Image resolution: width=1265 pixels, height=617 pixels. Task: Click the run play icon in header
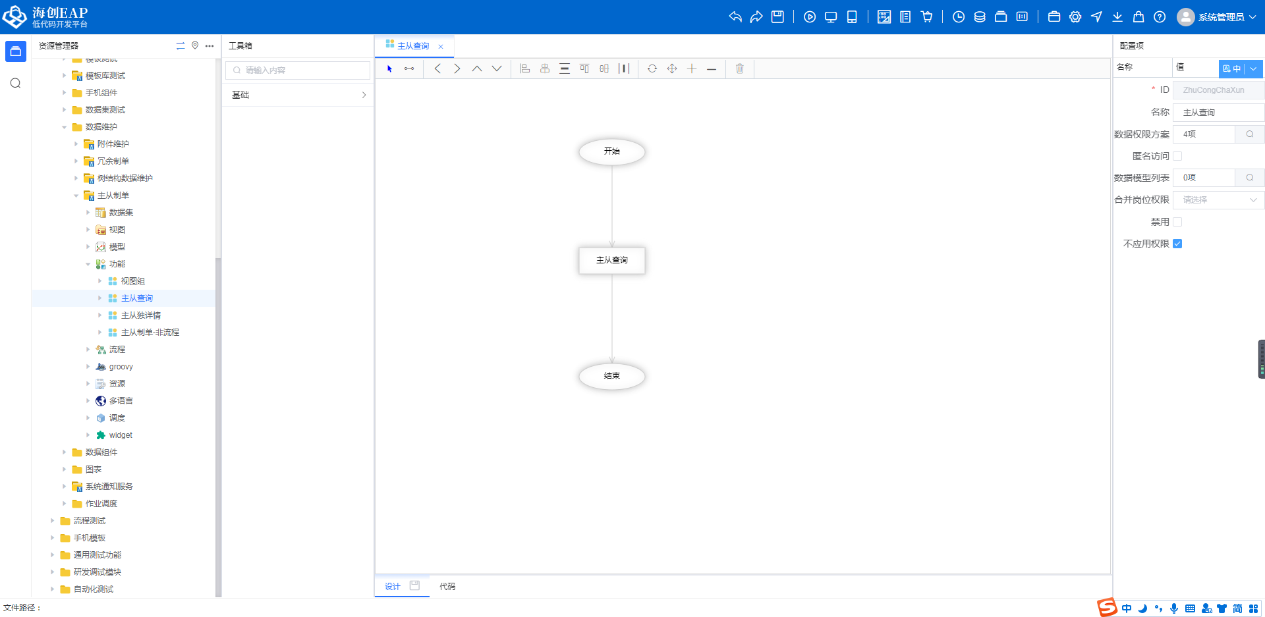pyautogui.click(x=810, y=17)
